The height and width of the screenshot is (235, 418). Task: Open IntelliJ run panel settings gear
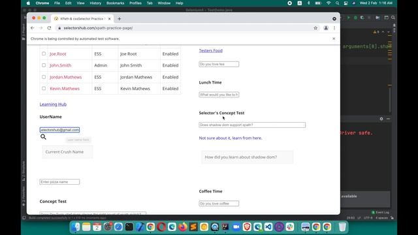[381, 119]
